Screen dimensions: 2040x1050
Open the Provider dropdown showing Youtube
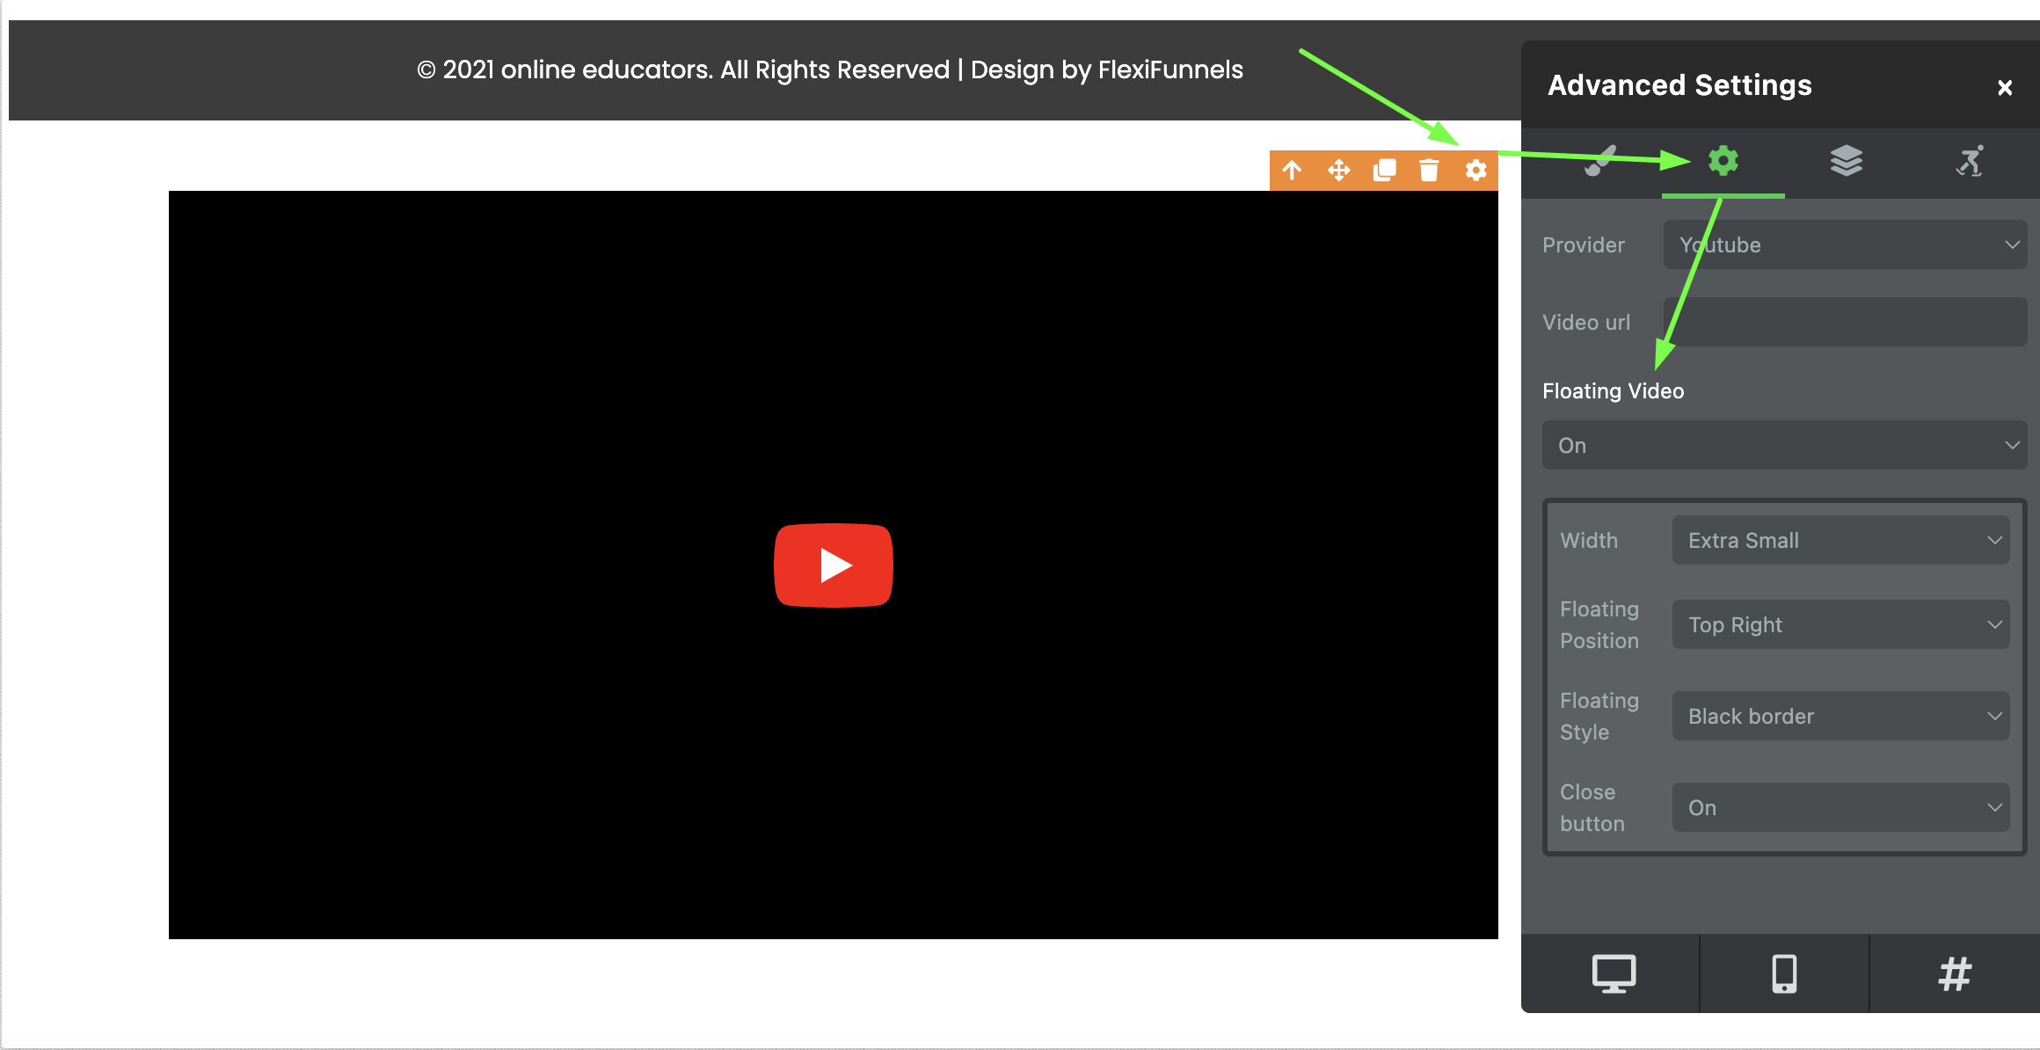click(1845, 244)
